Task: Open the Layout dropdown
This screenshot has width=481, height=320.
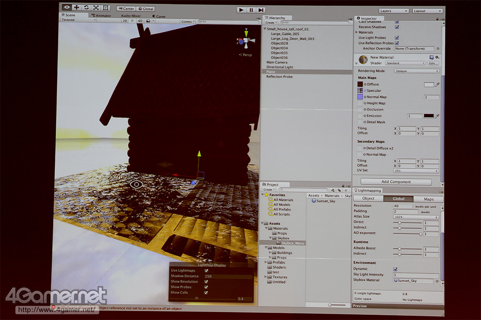Action: [427, 11]
